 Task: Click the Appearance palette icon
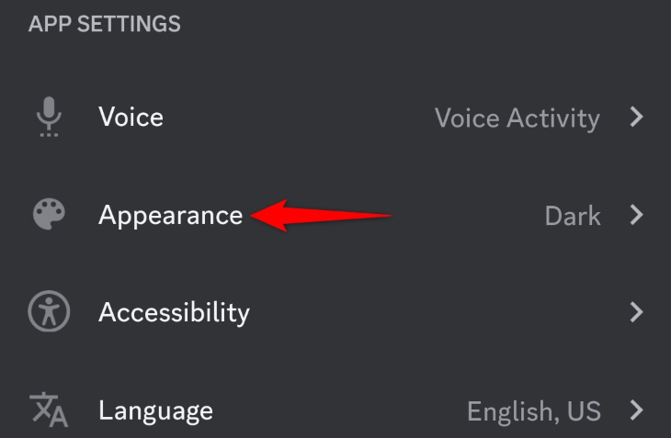point(49,216)
